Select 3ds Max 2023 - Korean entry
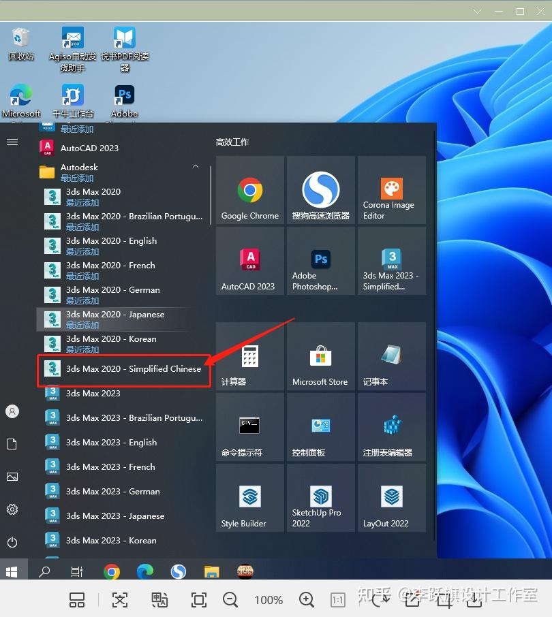552x617 pixels. coord(123,540)
